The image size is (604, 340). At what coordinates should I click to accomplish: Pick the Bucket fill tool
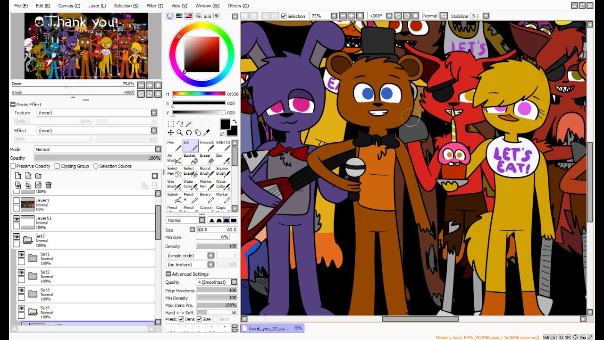(190, 159)
